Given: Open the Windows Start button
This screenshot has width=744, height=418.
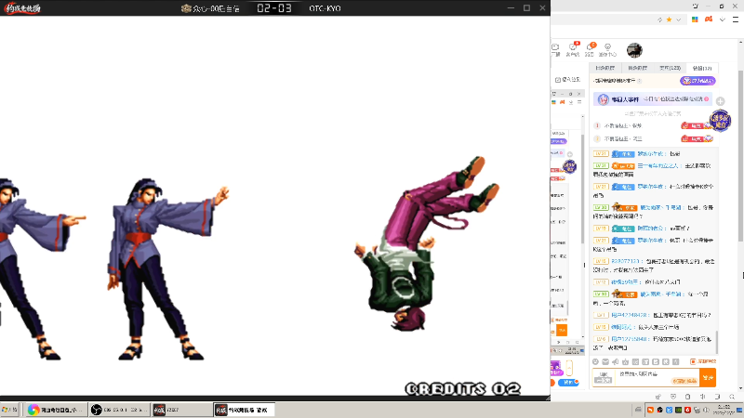Looking at the screenshot, I should click(x=9, y=410).
